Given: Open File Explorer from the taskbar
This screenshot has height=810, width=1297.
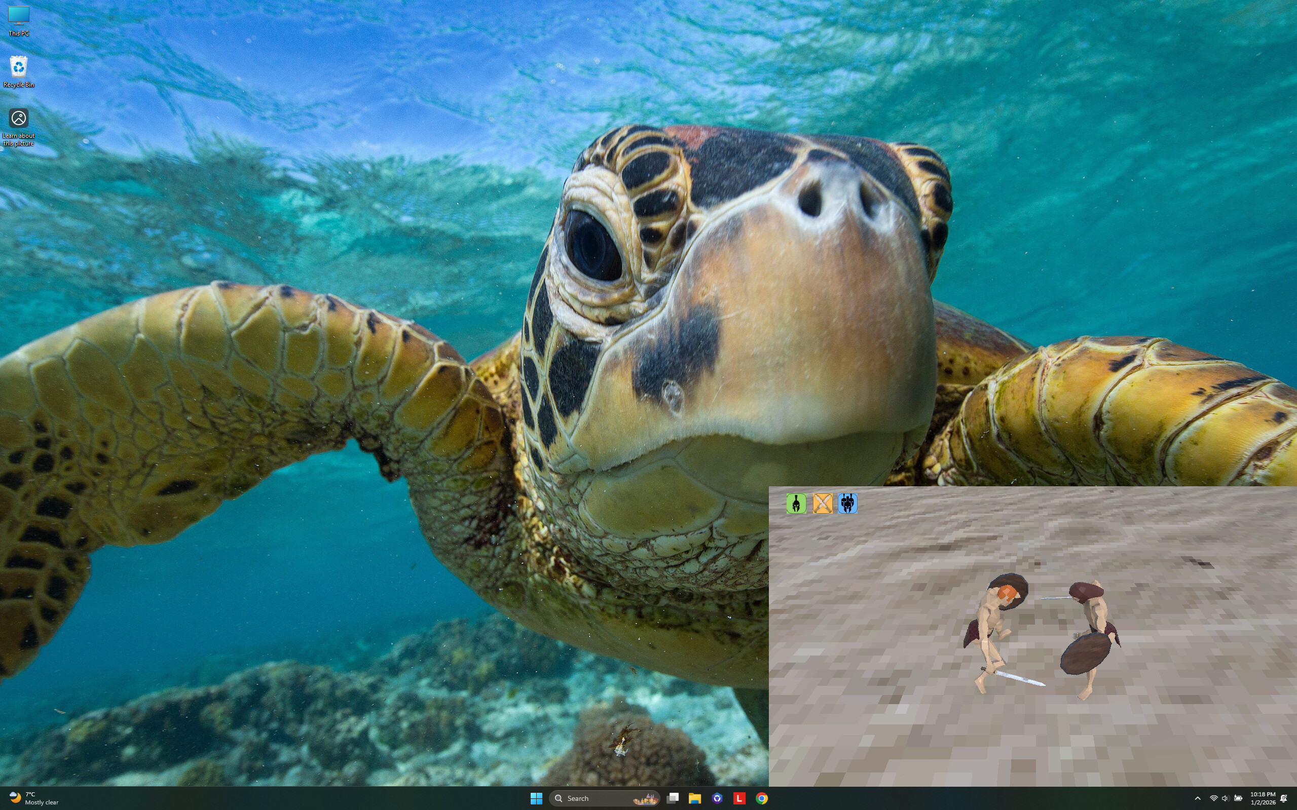Looking at the screenshot, I should [x=695, y=798].
